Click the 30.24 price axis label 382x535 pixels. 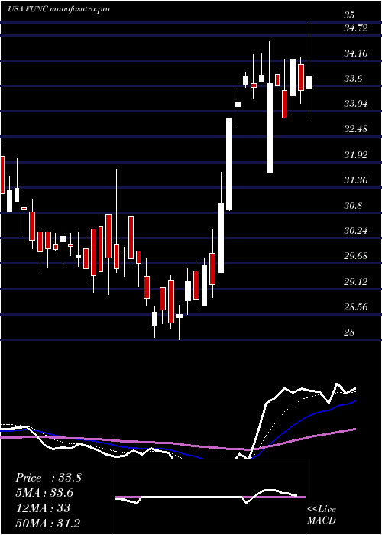(356, 231)
